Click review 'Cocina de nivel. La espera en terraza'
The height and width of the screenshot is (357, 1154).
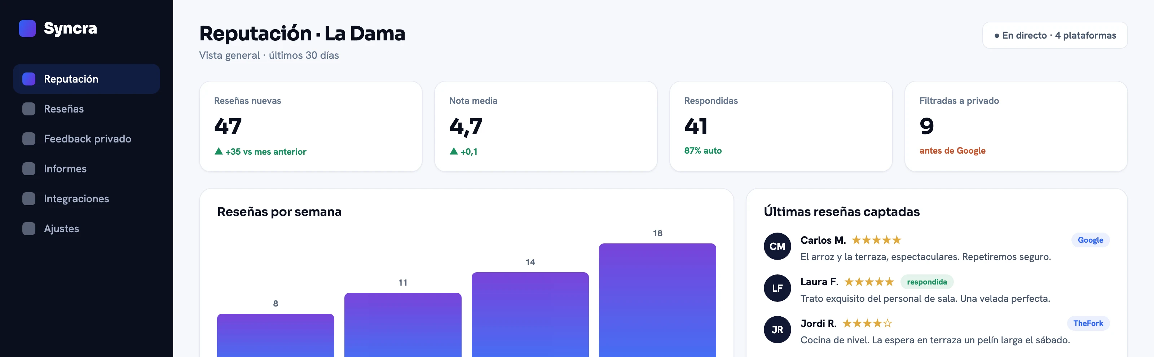click(x=935, y=340)
